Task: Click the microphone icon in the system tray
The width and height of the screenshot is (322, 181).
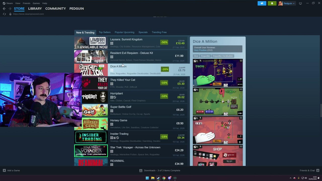Action: (x=299, y=178)
